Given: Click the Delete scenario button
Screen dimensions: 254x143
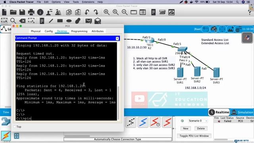Looking at the screenshot, I should click(201, 128).
